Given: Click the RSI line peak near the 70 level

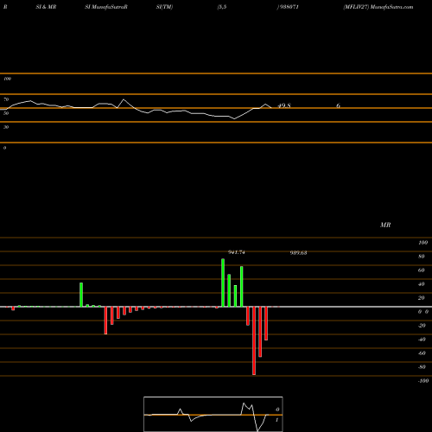Looking at the screenshot, I should tap(124, 99).
